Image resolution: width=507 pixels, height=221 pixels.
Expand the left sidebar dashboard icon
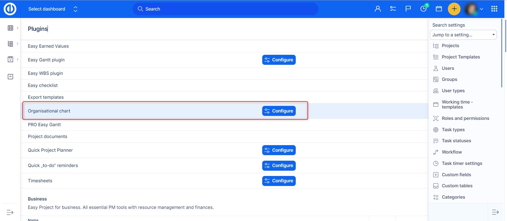click(11, 28)
